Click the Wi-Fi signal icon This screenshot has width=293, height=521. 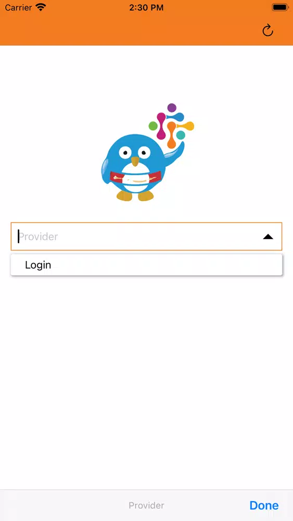(41, 7)
